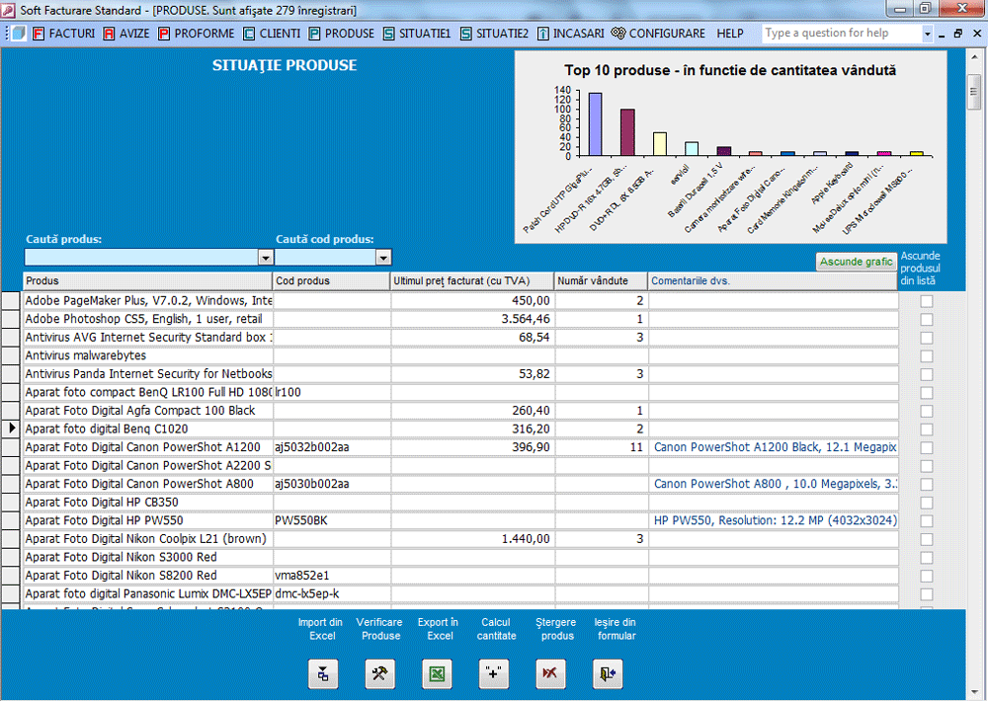Click the AVIZE red A icon
The image size is (988, 702).
[x=109, y=34]
